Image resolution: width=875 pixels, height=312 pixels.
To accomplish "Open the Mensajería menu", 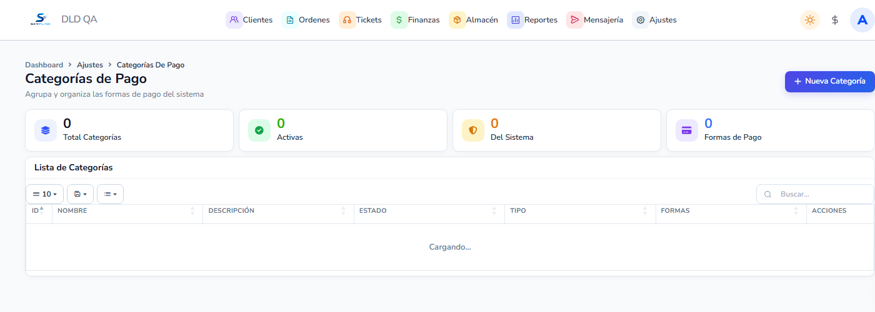I will tap(595, 20).
